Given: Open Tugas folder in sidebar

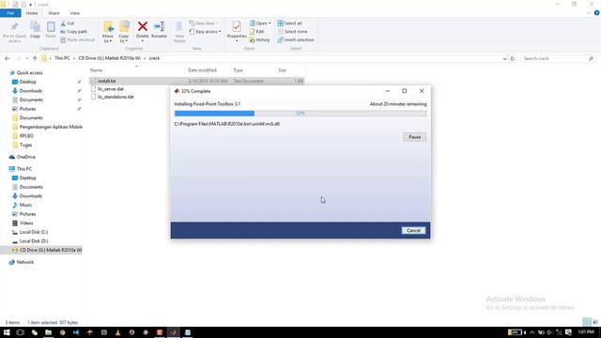Looking at the screenshot, I should click(25, 145).
